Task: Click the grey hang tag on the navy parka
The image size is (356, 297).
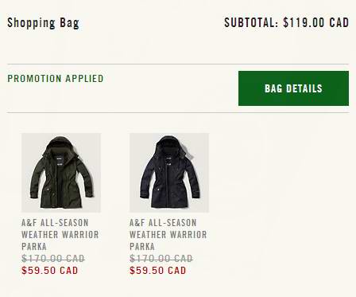Action: pos(188,153)
